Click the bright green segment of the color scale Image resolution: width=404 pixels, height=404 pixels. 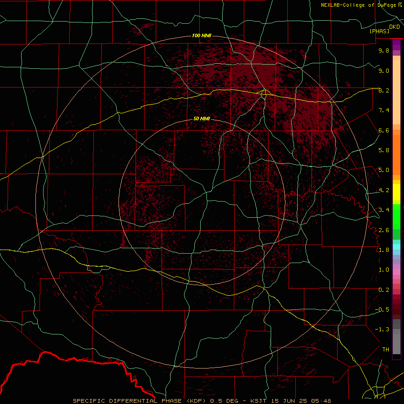point(396,217)
